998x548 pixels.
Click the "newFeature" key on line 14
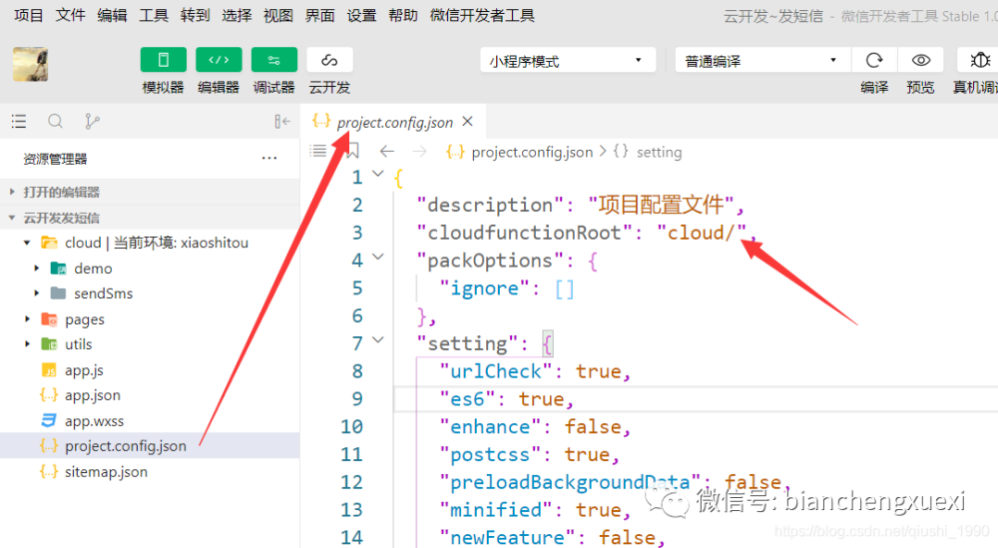pyautogui.click(x=507, y=537)
